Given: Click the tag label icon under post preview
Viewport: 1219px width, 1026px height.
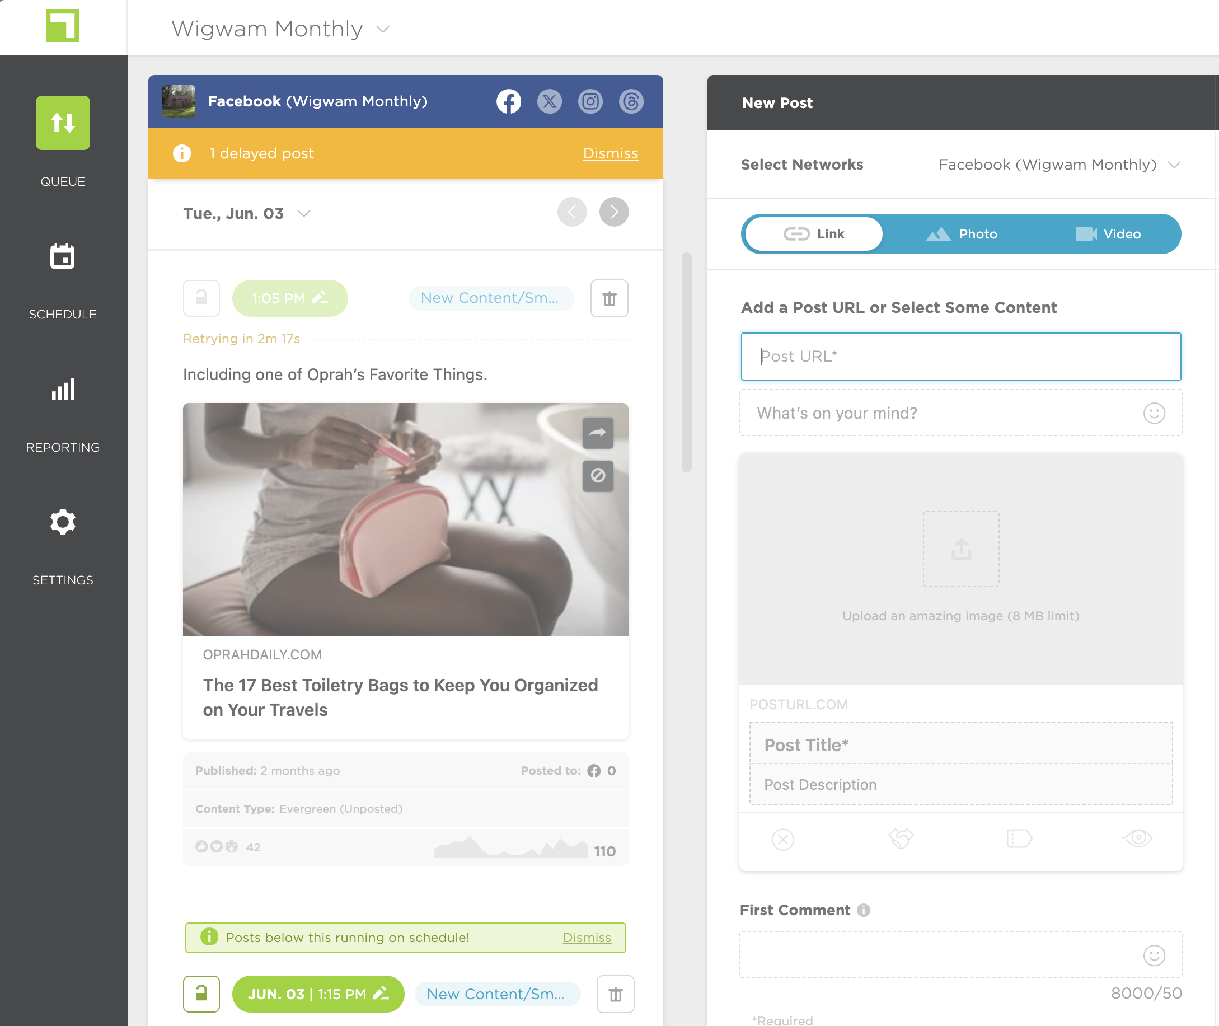Looking at the screenshot, I should [1019, 838].
